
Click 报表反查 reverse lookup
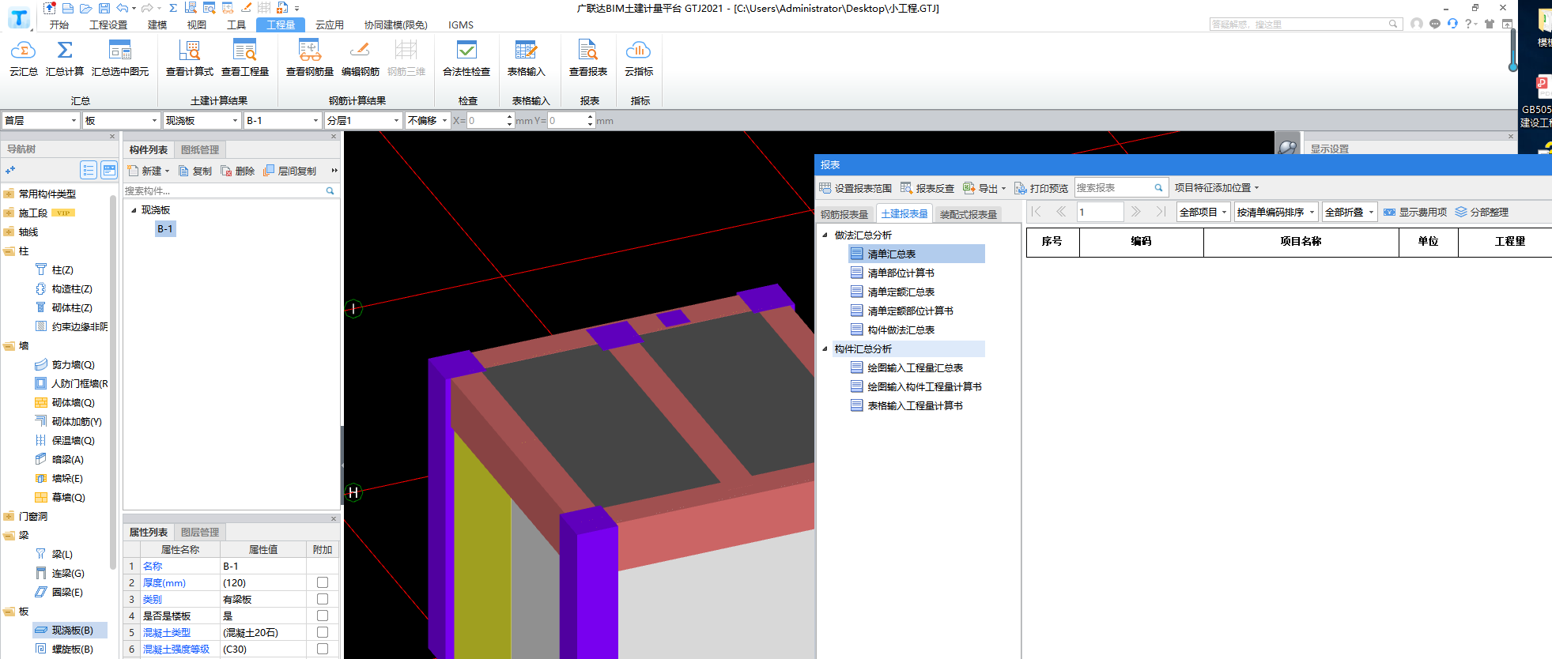927,188
